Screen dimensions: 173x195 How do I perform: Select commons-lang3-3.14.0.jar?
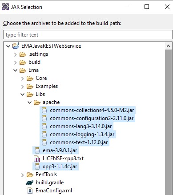point(81,126)
